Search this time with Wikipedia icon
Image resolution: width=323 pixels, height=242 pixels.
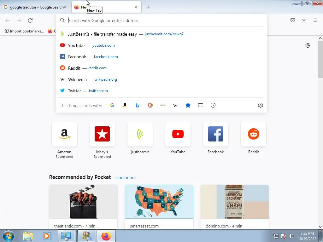point(175,105)
